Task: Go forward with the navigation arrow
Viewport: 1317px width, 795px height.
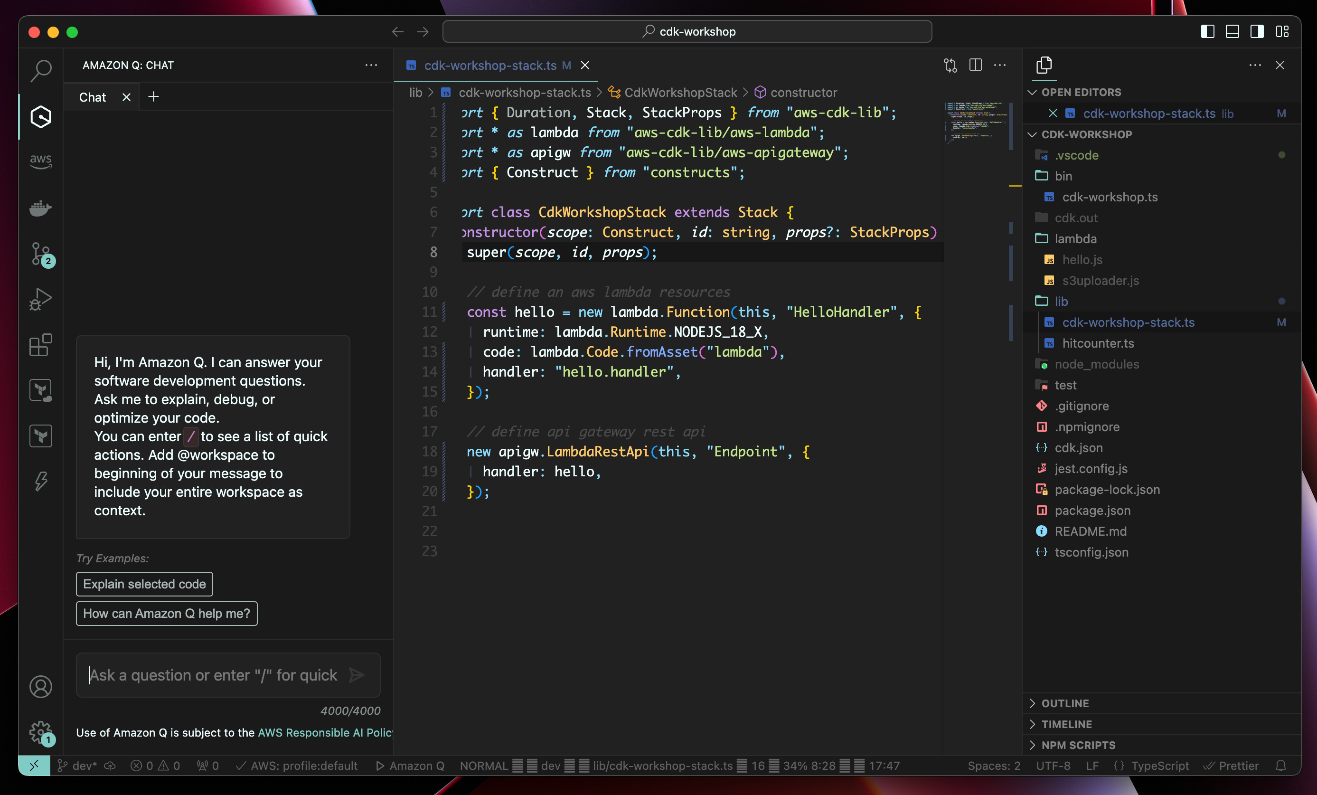Action: pos(423,32)
